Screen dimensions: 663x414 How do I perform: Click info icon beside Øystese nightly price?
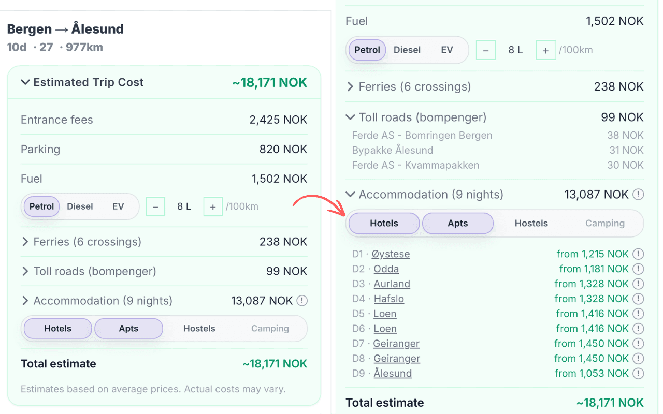[x=639, y=254]
